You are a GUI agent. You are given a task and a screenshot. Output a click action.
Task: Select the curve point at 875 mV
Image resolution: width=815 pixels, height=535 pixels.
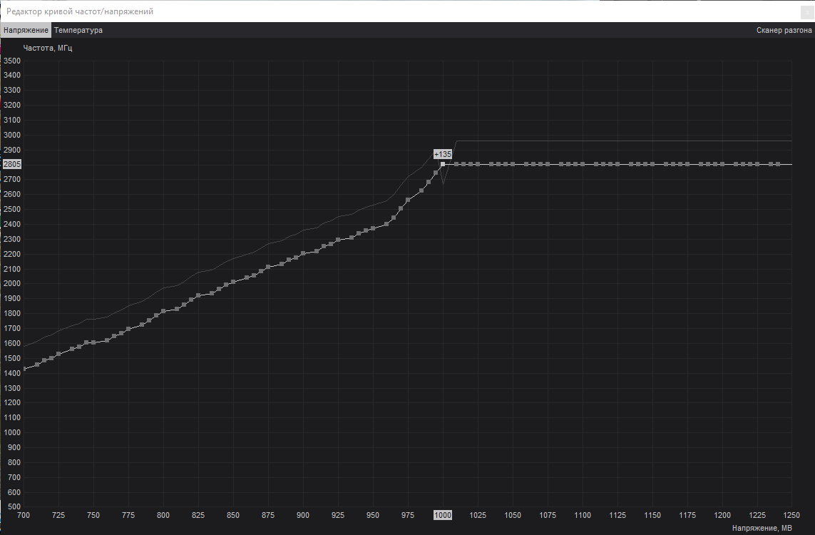click(268, 267)
